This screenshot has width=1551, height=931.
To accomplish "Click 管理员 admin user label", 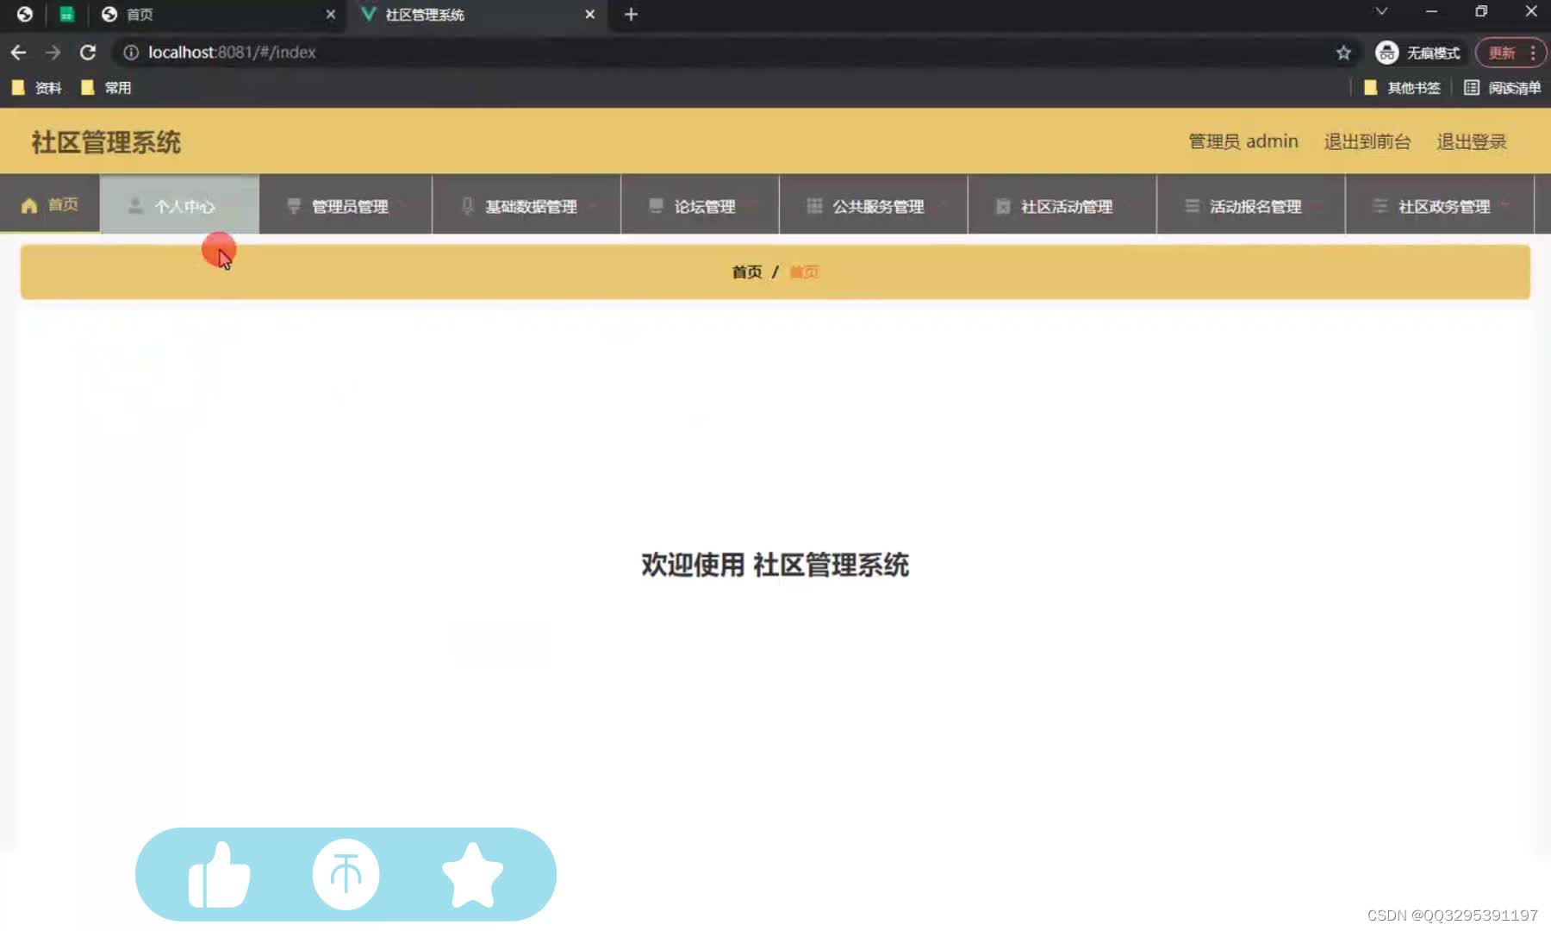I will point(1243,141).
